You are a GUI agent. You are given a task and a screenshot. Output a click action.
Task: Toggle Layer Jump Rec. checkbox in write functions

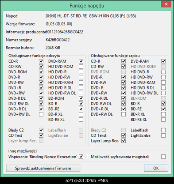[124, 141]
